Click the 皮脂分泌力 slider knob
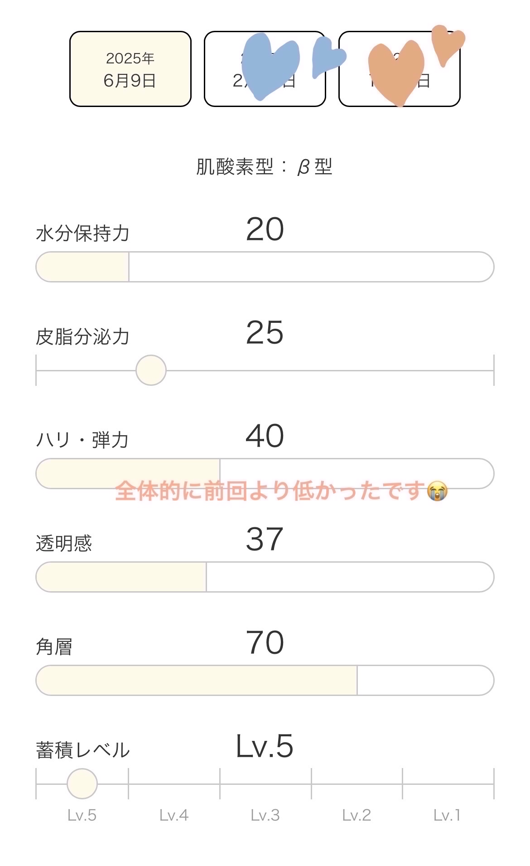Screen dimensions: 530x866 pyautogui.click(x=151, y=370)
